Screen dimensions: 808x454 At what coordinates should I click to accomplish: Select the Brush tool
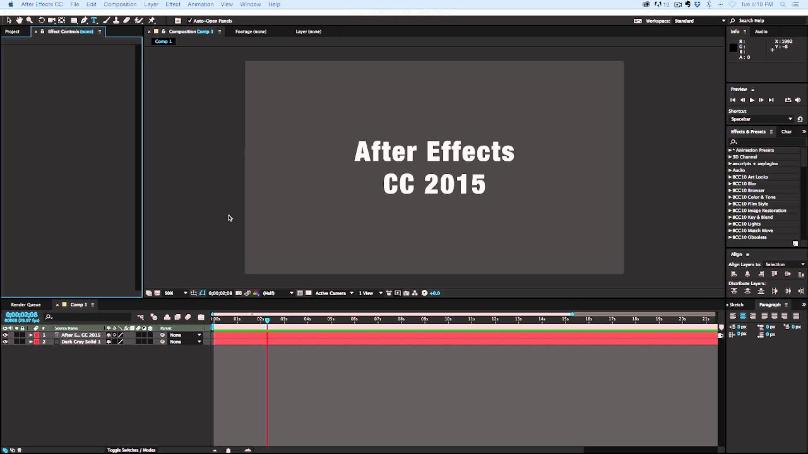(106, 21)
